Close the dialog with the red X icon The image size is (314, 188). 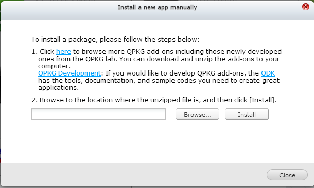point(306,7)
